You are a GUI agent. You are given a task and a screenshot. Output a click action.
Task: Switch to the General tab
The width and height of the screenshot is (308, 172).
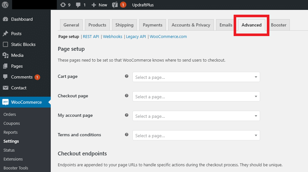[x=71, y=25]
